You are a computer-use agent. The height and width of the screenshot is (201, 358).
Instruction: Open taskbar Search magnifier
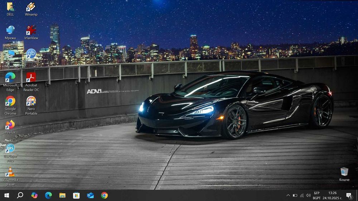pos(20,195)
